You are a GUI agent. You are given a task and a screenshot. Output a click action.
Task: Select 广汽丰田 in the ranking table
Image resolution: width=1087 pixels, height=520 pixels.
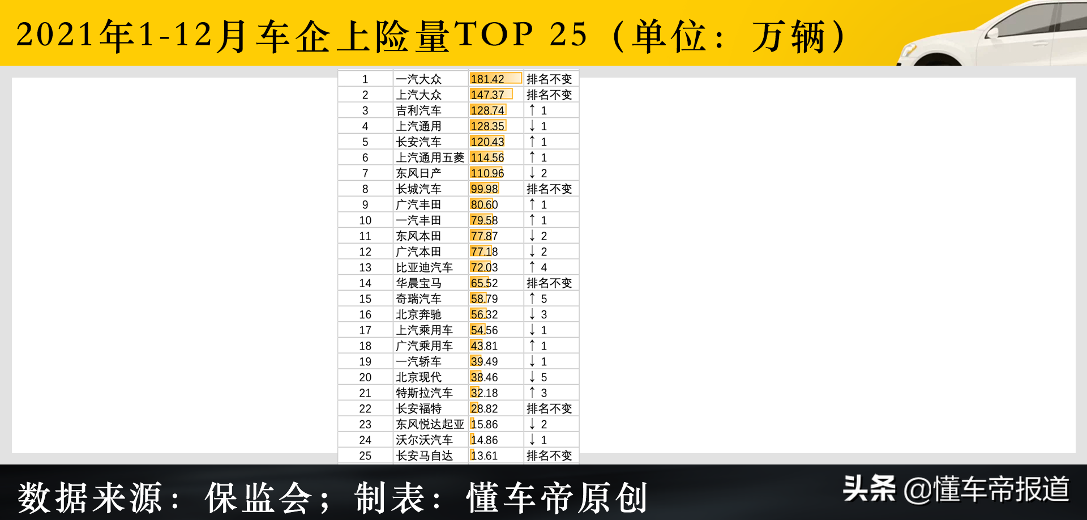(418, 204)
